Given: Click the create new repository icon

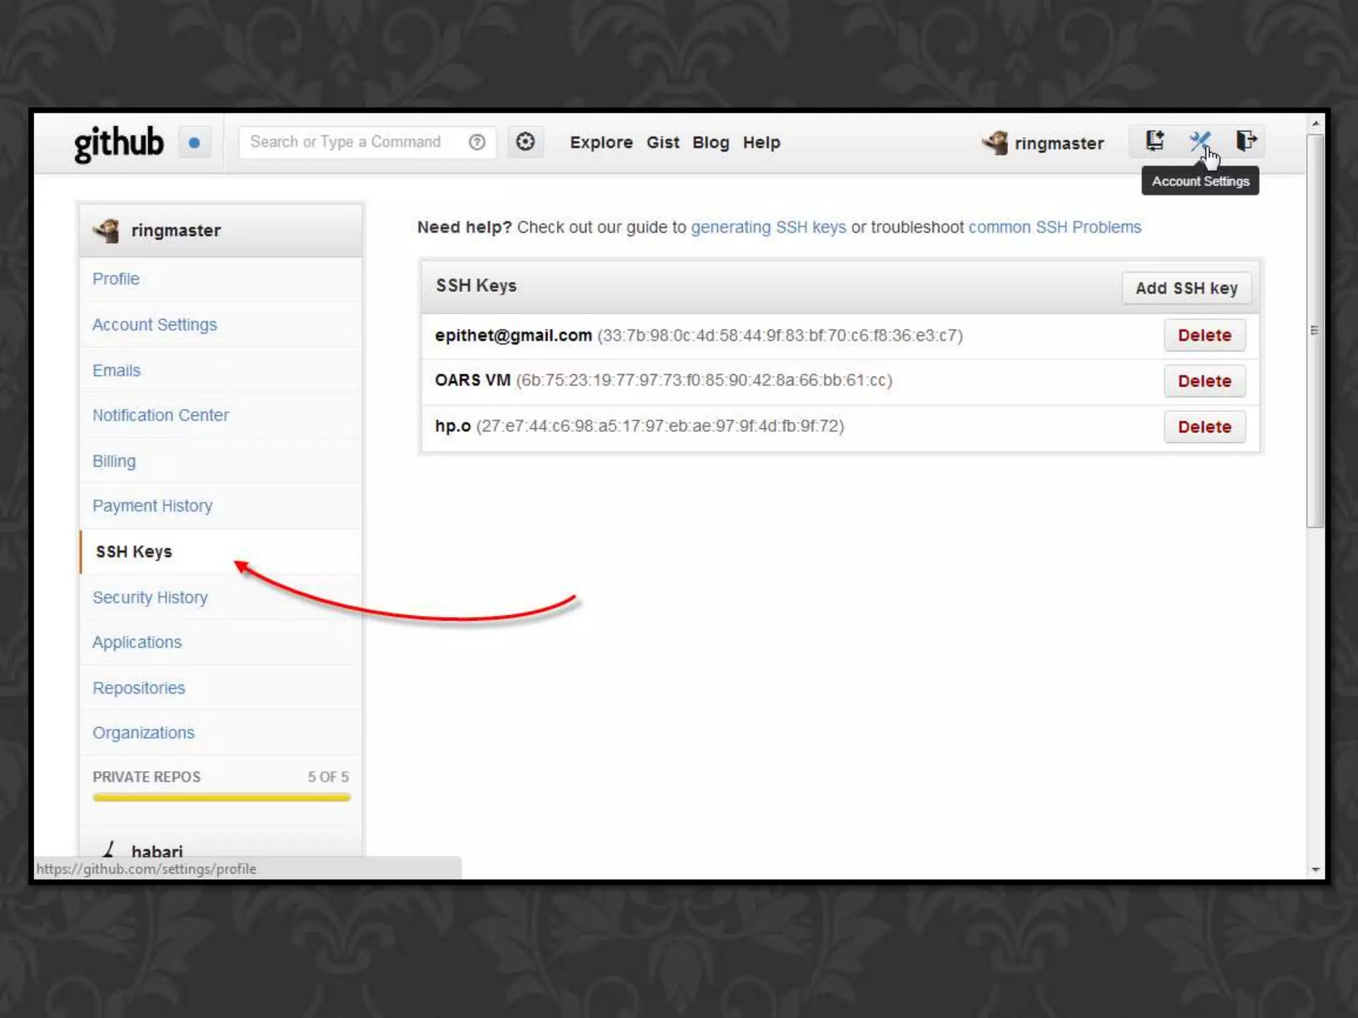Looking at the screenshot, I should (1154, 141).
